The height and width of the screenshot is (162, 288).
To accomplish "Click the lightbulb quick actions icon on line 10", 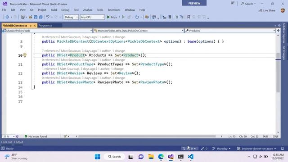I will [x=25, y=55].
